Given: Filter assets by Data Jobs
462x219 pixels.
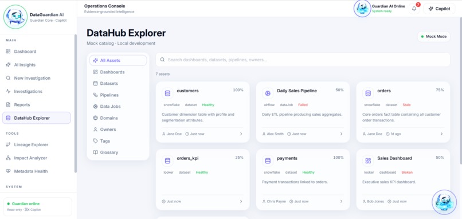Looking at the screenshot, I should coord(118,107).
